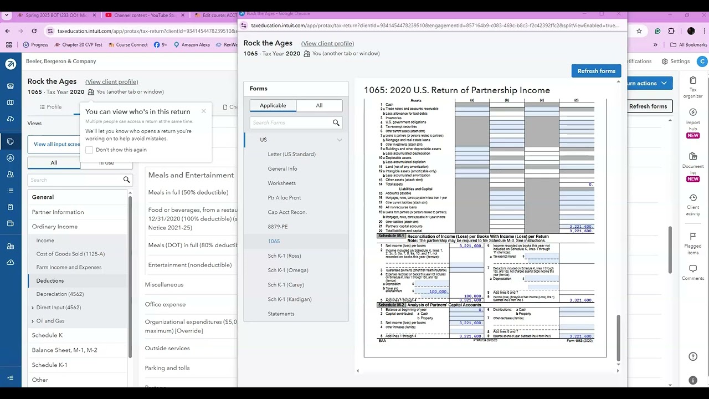This screenshot has height=399, width=709.
Task: Open the list icon in the left sidebar
Action: (11, 191)
